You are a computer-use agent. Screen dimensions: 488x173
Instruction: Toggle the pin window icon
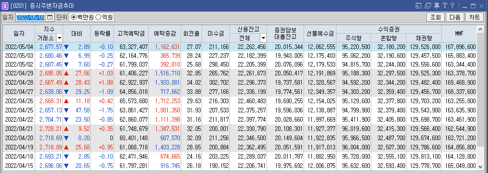click(437, 6)
